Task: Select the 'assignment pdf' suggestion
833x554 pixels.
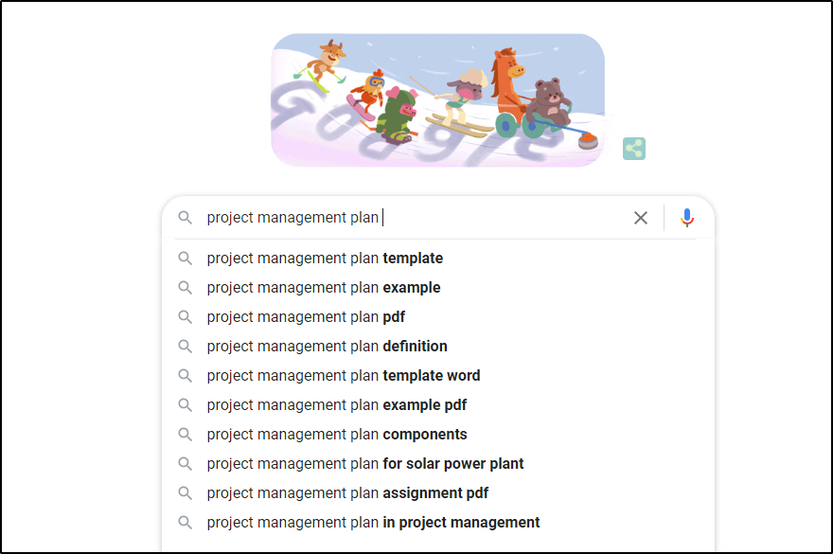Action: click(x=347, y=493)
